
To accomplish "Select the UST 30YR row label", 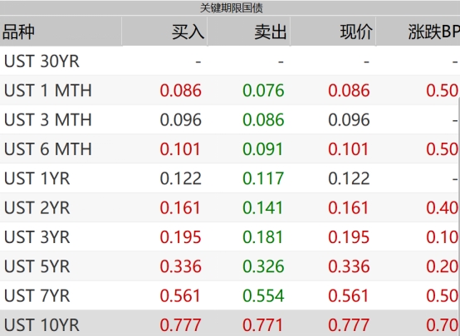I will click(42, 61).
